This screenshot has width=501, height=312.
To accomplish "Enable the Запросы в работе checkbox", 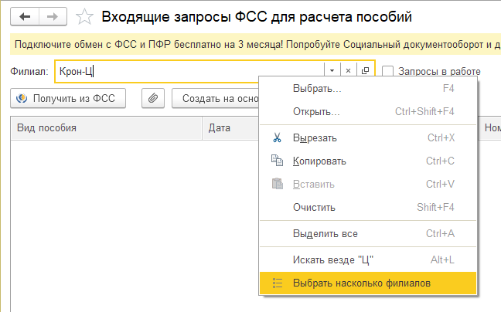I will point(389,71).
